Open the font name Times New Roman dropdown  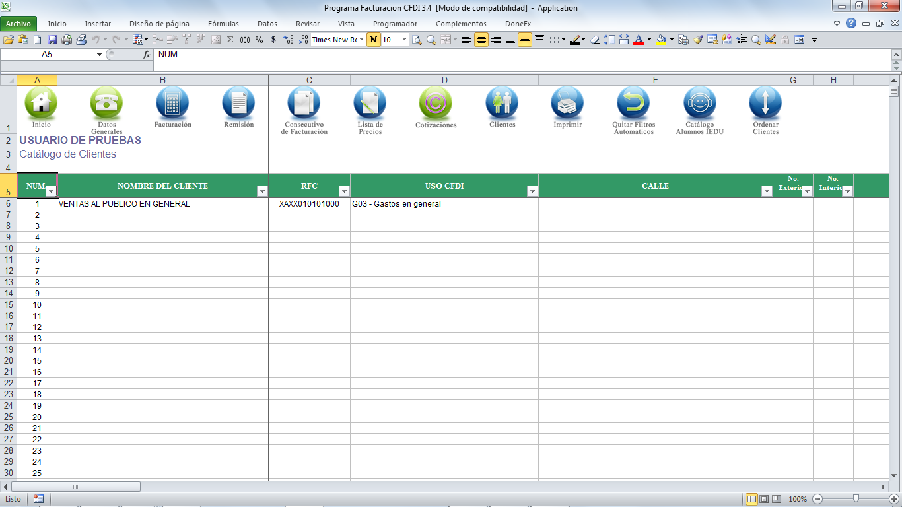[x=361, y=40]
